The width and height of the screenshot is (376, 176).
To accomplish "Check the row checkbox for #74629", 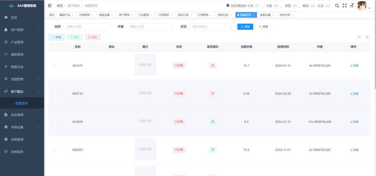I will click(x=54, y=122).
